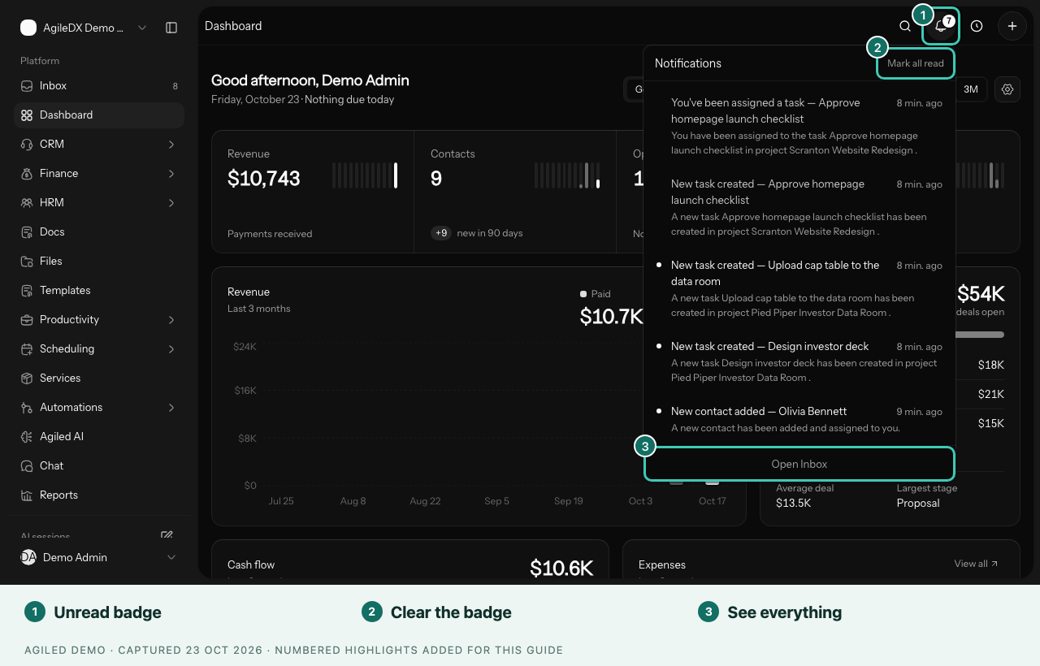This screenshot has width=1040, height=666.
Task: Expand the Automations section
Action: [99, 408]
